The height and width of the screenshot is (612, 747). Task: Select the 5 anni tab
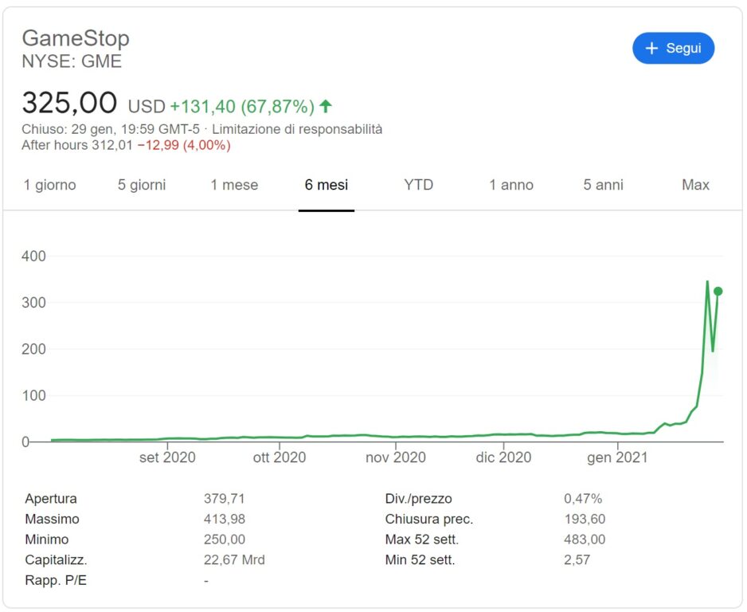coord(603,185)
